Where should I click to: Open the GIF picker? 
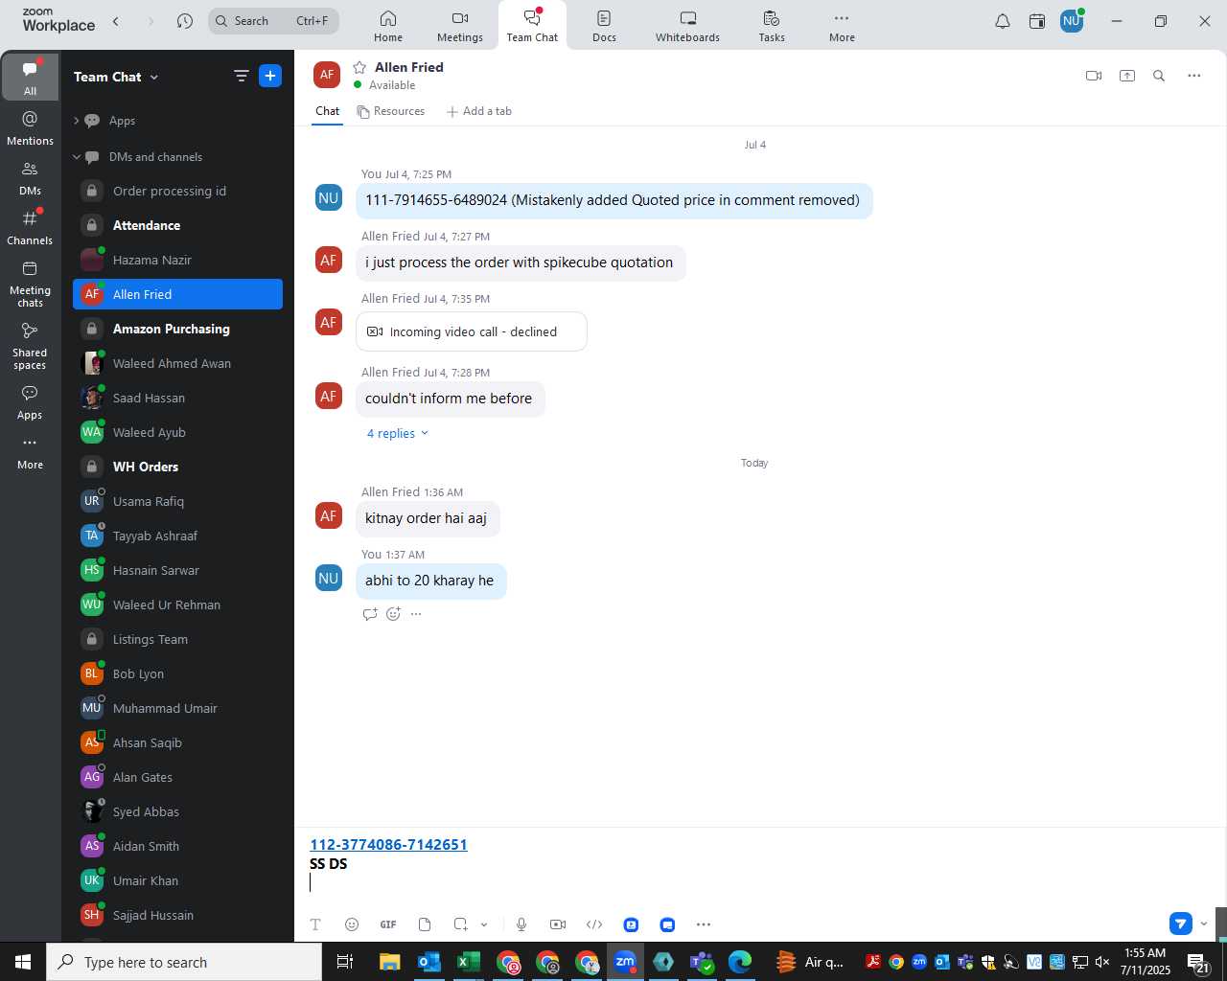[388, 924]
